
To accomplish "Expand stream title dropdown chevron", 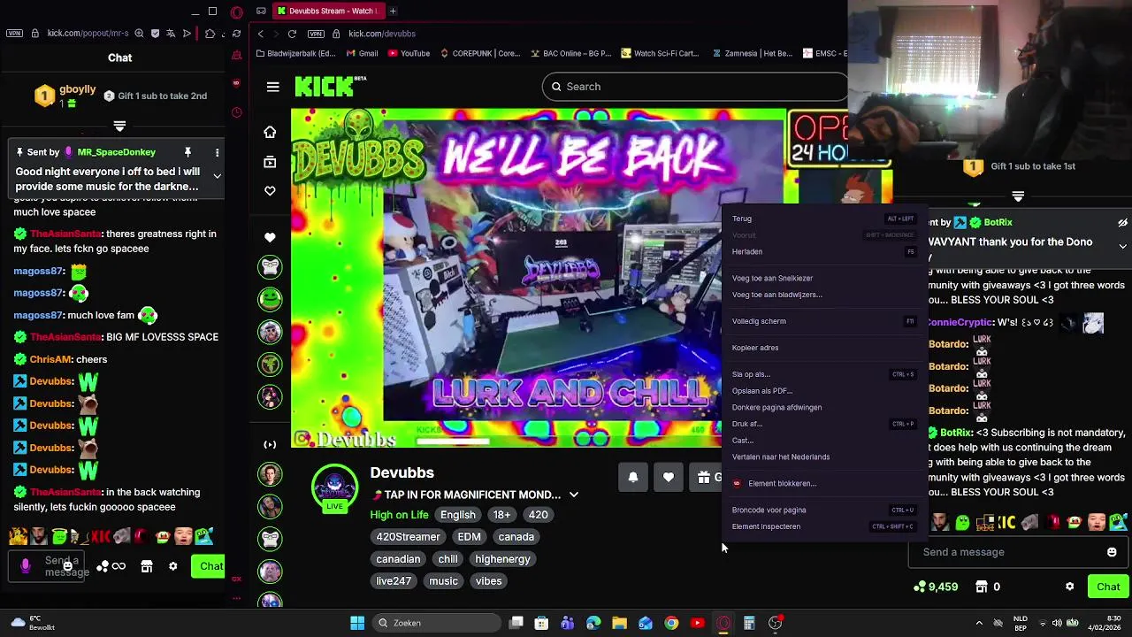I will pyautogui.click(x=573, y=495).
